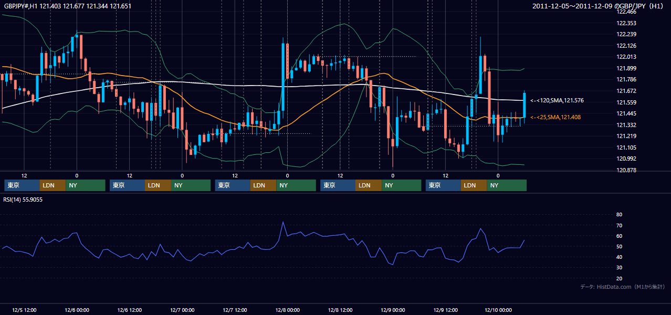Select the last NY session block on right
This screenshot has height=315, width=671.
(x=507, y=185)
